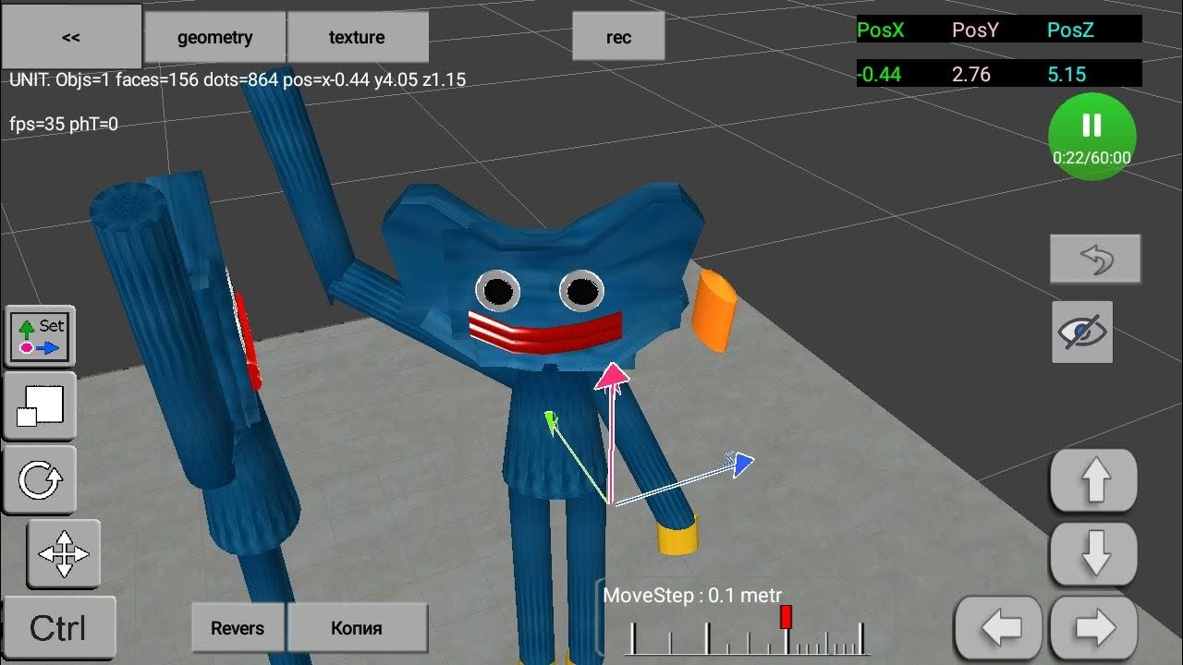Click the MoveStep : 0.1 metr label

click(692, 596)
